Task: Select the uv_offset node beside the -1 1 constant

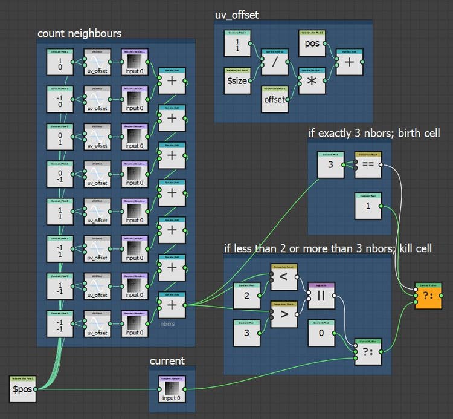Action: pos(97,249)
